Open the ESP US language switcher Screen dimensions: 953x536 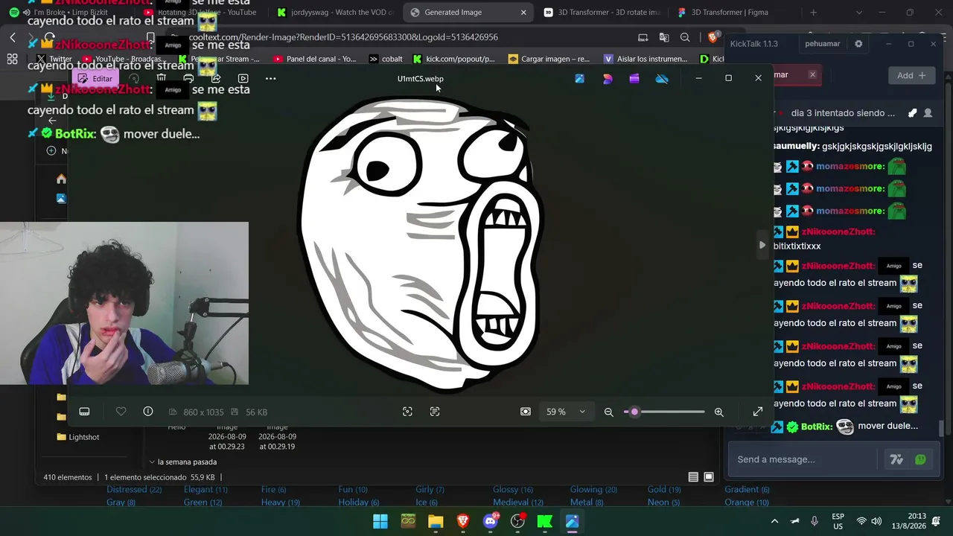[x=838, y=522]
